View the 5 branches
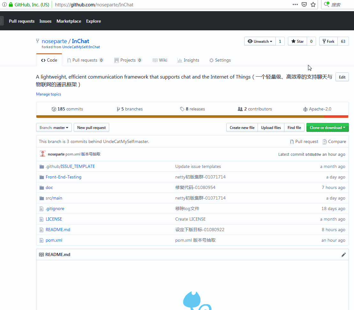Screen dimensions: 354x310 (130, 109)
